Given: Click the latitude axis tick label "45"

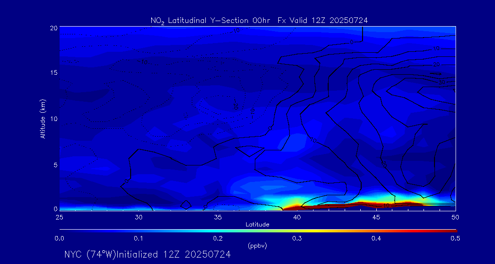Looking at the screenshot, I should click(376, 217).
